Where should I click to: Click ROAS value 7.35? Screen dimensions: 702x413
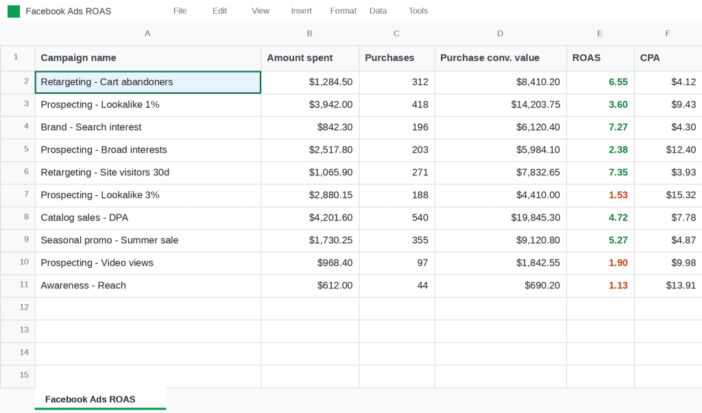click(600, 173)
